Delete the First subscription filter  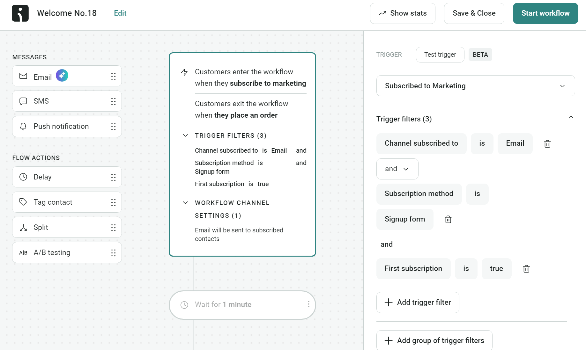(526, 269)
